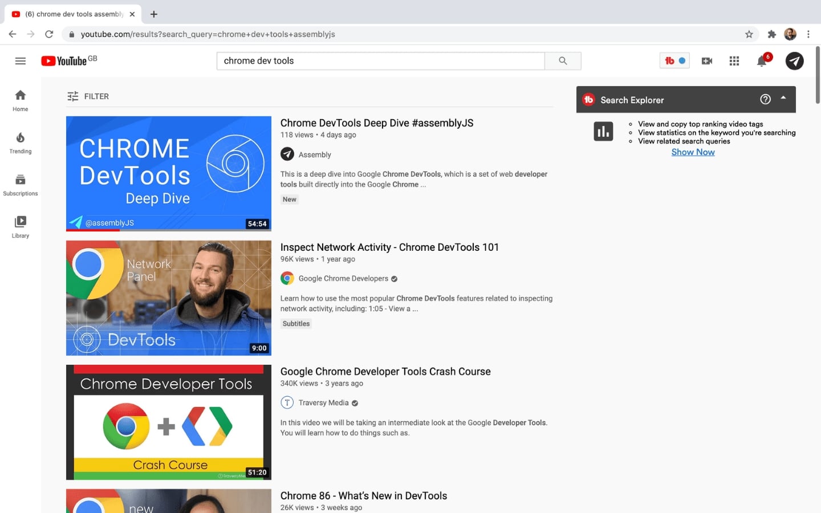
Task: Open the notifications bell
Action: coord(762,60)
